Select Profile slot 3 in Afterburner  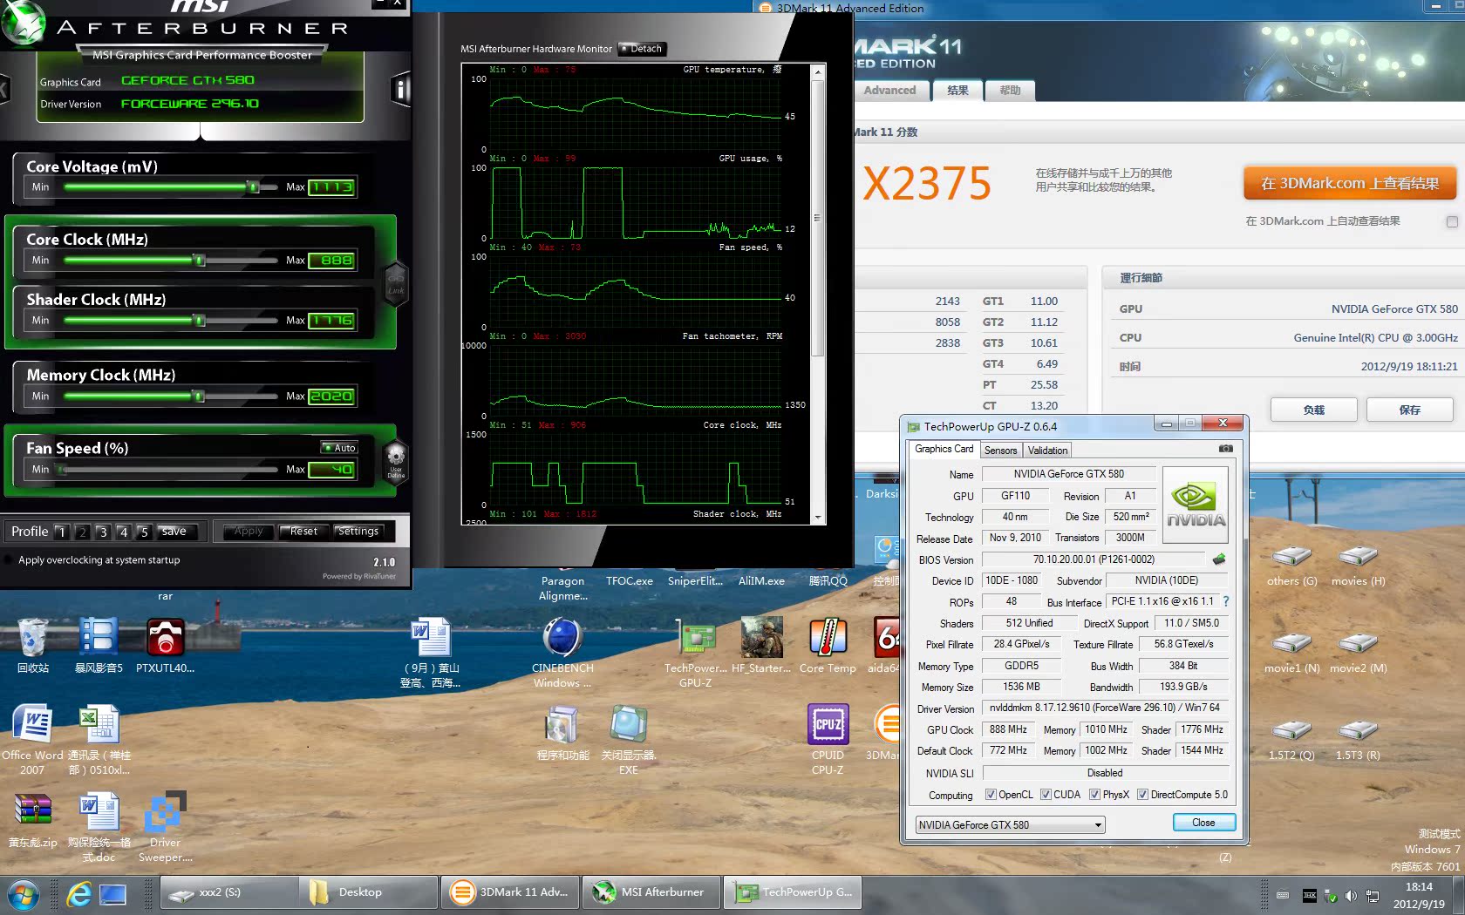pyautogui.click(x=102, y=532)
